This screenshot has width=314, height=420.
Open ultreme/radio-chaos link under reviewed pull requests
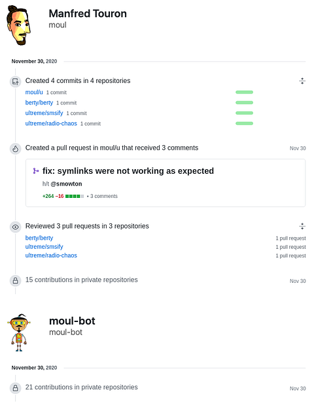[51, 255]
